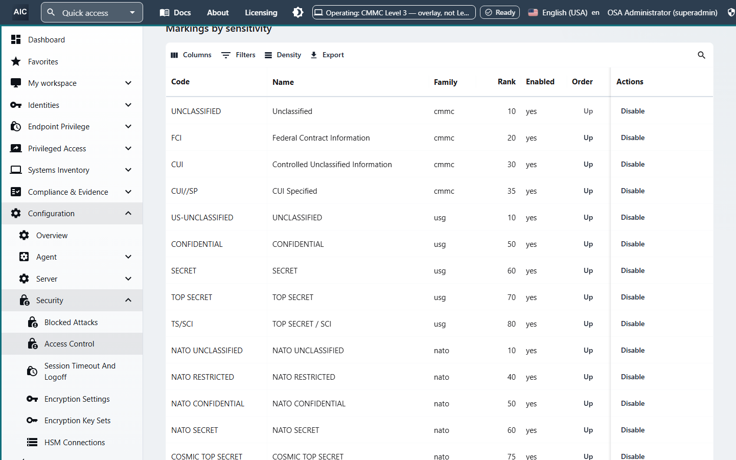
Task: Open the Filters panel
Action: click(x=238, y=55)
